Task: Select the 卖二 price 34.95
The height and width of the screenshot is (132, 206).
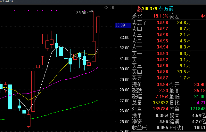Action: [162, 41]
